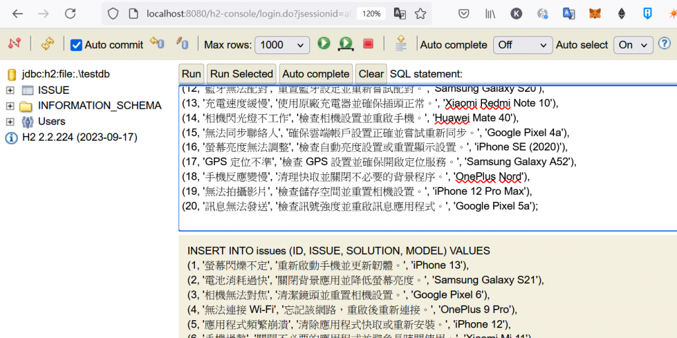Click the info icon beside H2 version
The image size is (677, 338).
click(x=10, y=137)
